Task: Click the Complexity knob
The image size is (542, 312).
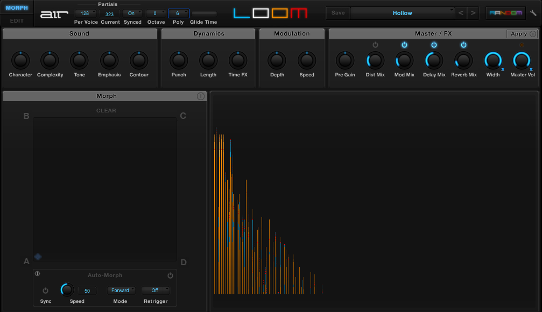Action: 50,60
